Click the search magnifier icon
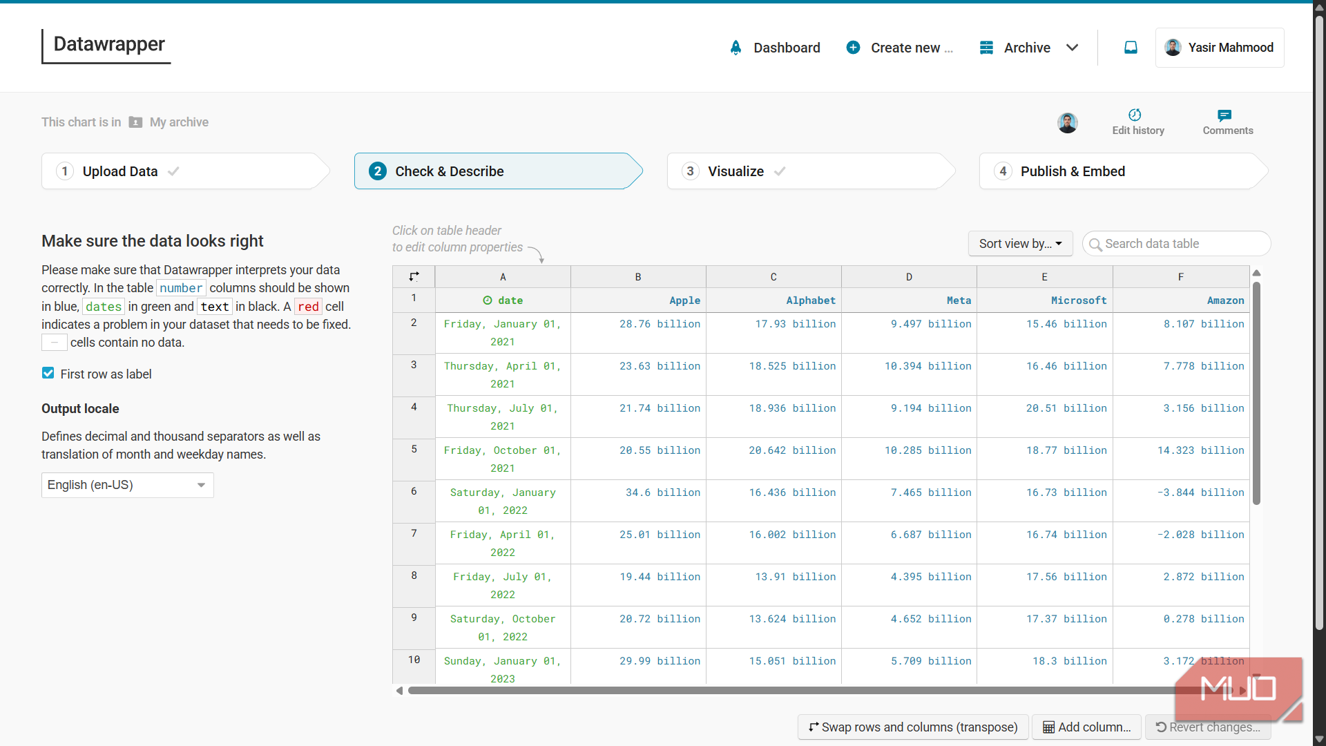 [1095, 245]
